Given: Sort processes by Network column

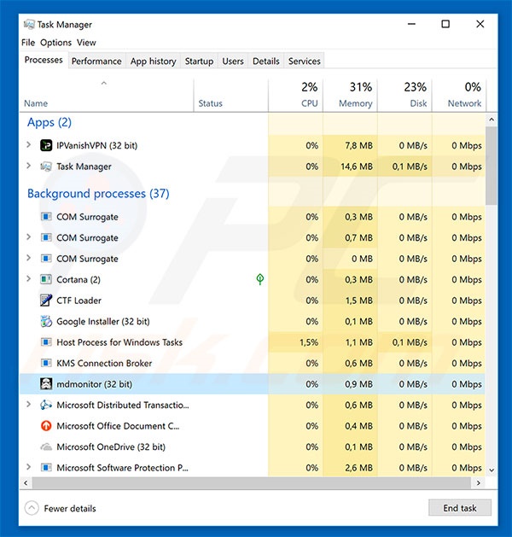Looking at the screenshot, I should click(x=459, y=96).
